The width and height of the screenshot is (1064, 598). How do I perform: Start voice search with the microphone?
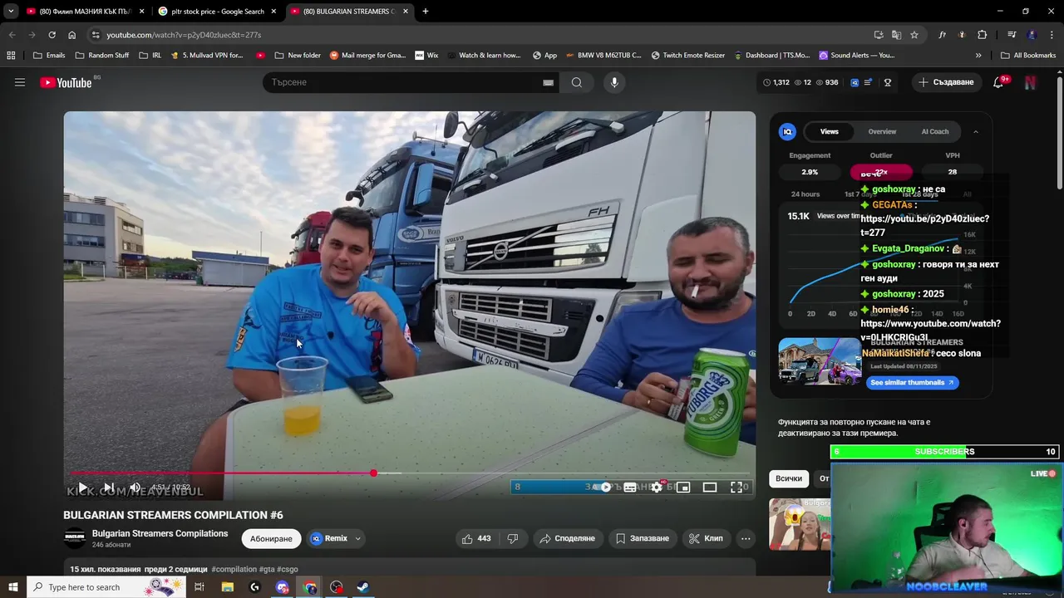click(x=614, y=82)
